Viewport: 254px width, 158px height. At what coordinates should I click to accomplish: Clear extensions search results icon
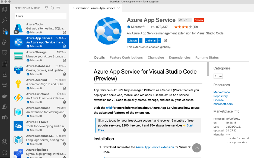[58, 8]
